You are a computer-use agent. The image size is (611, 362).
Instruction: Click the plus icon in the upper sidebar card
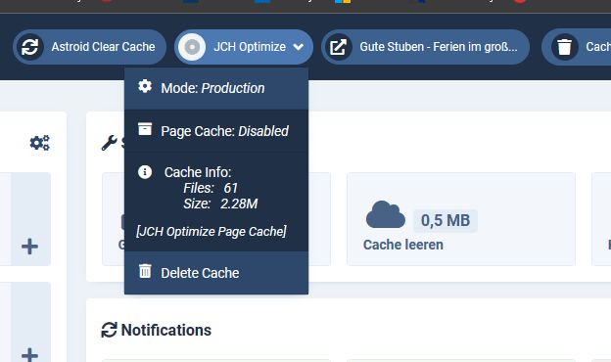pyautogui.click(x=29, y=247)
